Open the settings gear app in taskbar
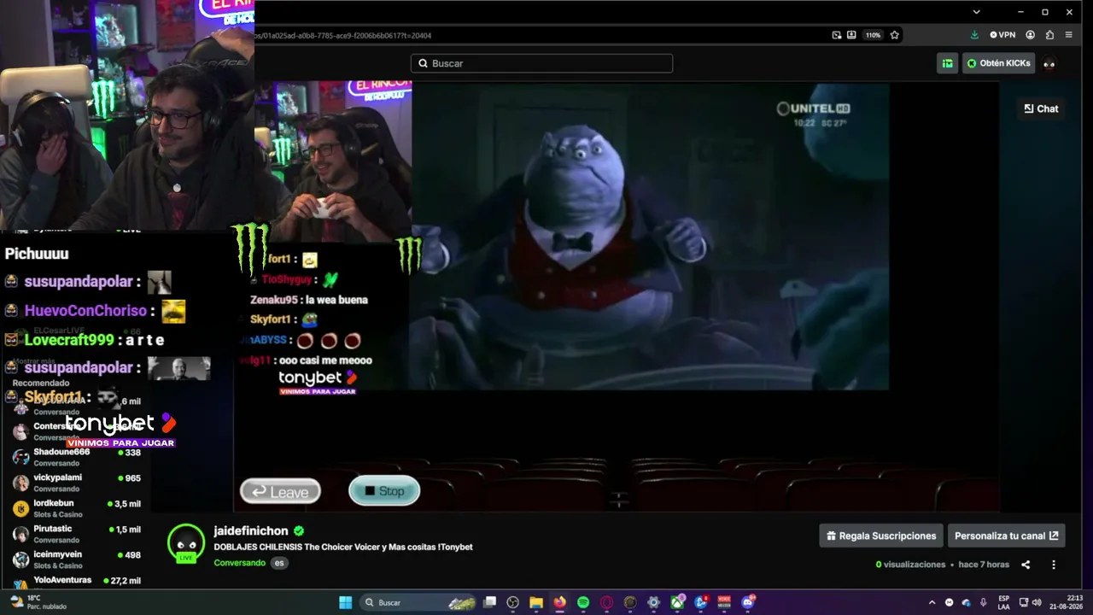Viewport: 1093px width, 615px height. [x=653, y=602]
